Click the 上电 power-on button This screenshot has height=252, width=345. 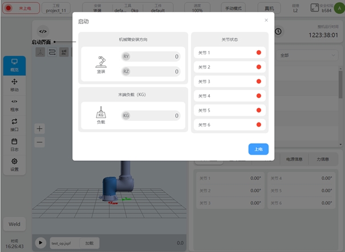(x=258, y=149)
